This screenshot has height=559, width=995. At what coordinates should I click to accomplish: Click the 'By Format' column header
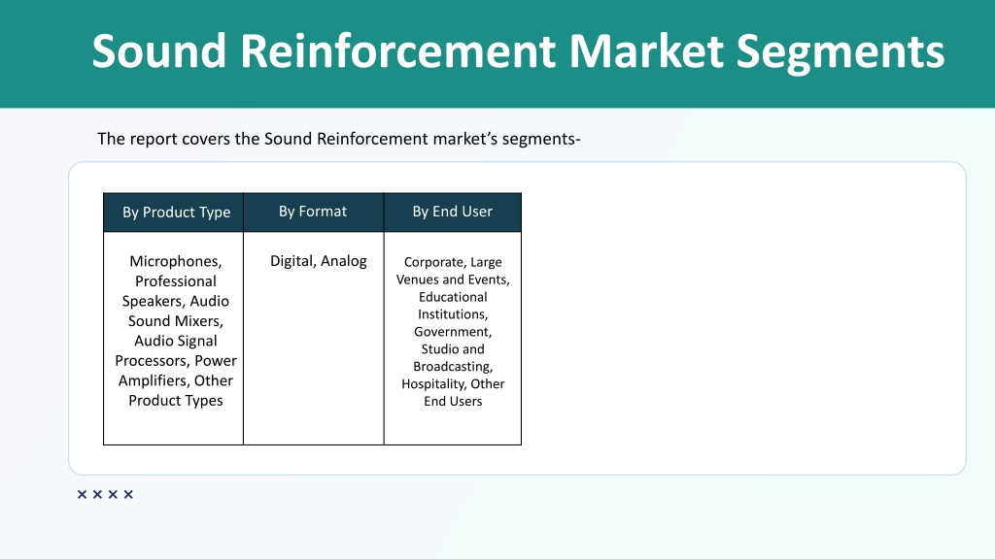click(x=314, y=213)
